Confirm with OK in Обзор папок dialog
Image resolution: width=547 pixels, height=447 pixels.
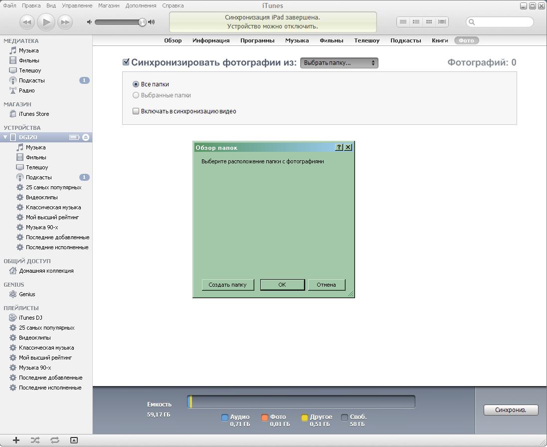[x=282, y=285]
